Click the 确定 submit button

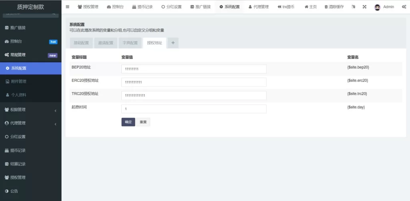128,122
